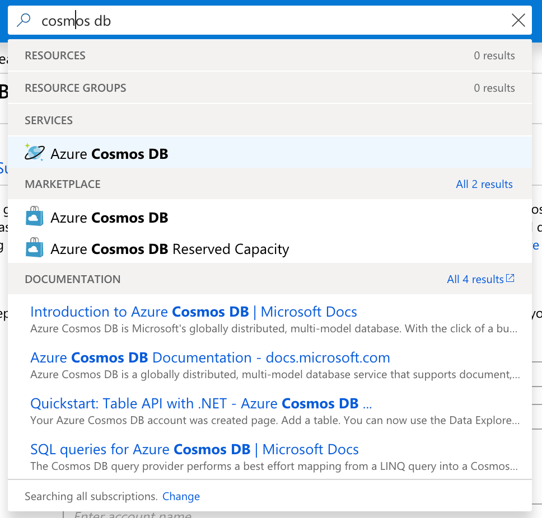Click the SERVICES section header
Screen dimensions: 542x518
click(49, 120)
